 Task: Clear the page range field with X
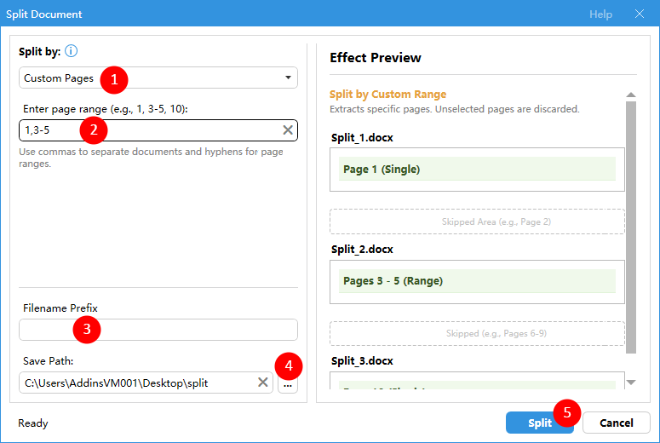[288, 130]
